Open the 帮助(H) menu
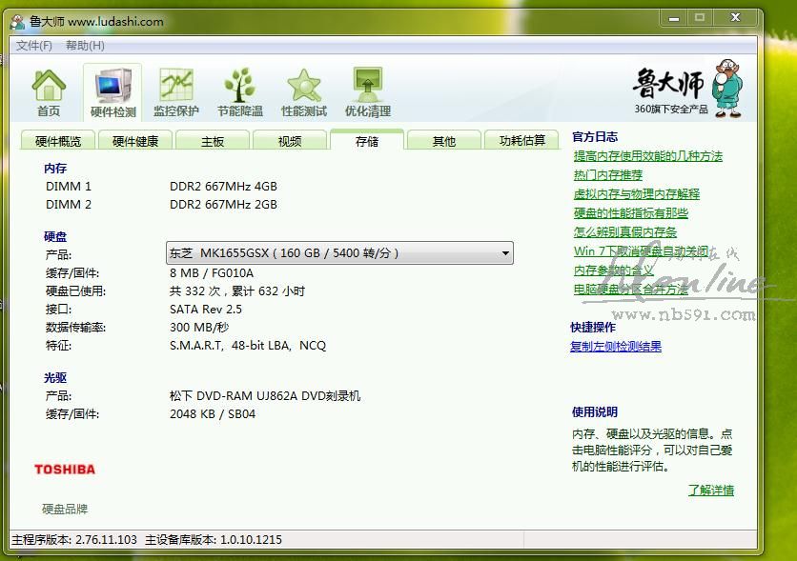797x561 pixels. tap(85, 46)
